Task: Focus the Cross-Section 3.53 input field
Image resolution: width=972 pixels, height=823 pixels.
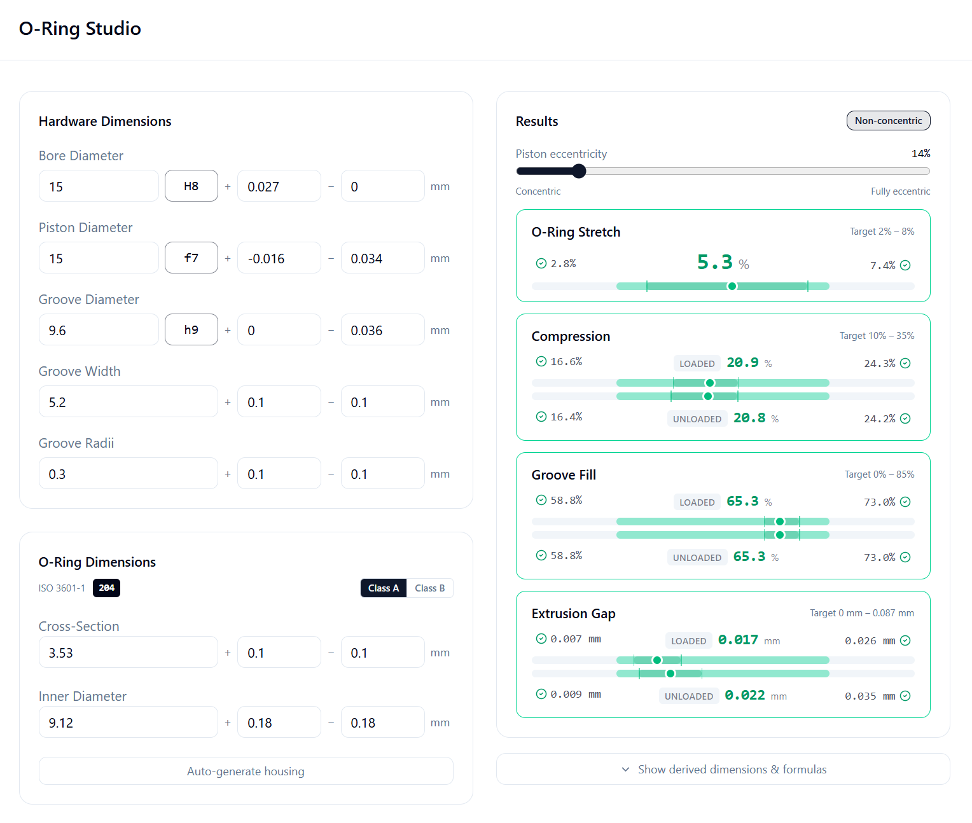Action: coord(128,653)
